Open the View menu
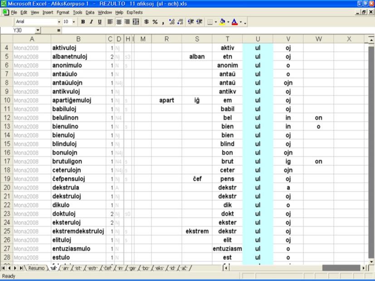The height and width of the screenshot is (281, 375). click(x=34, y=12)
